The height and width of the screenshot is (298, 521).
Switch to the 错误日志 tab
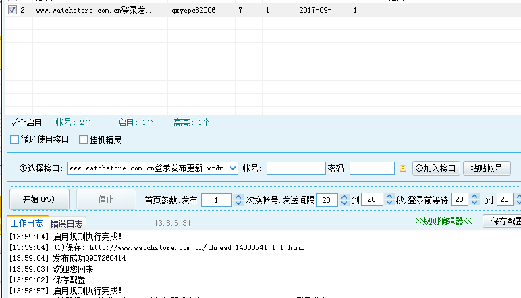[67, 224]
